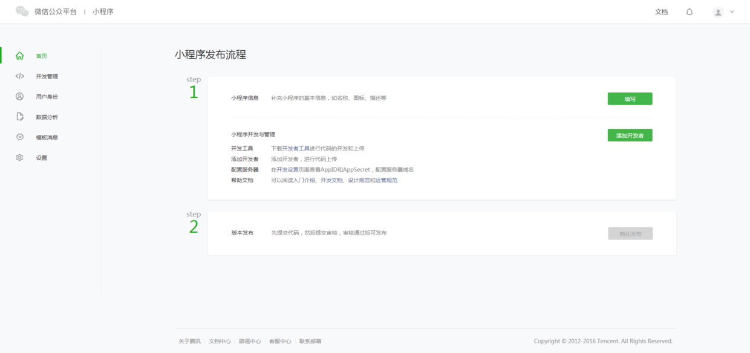The height and width of the screenshot is (353, 750).
Task: Open the 入门介绍 help link
Action: click(x=305, y=180)
